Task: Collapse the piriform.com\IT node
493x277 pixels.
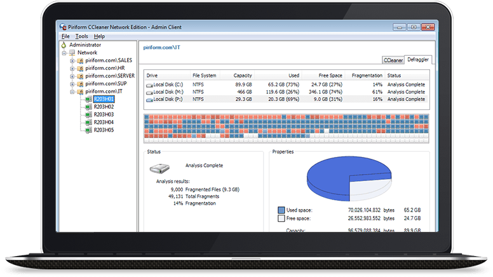Action: tap(72, 92)
